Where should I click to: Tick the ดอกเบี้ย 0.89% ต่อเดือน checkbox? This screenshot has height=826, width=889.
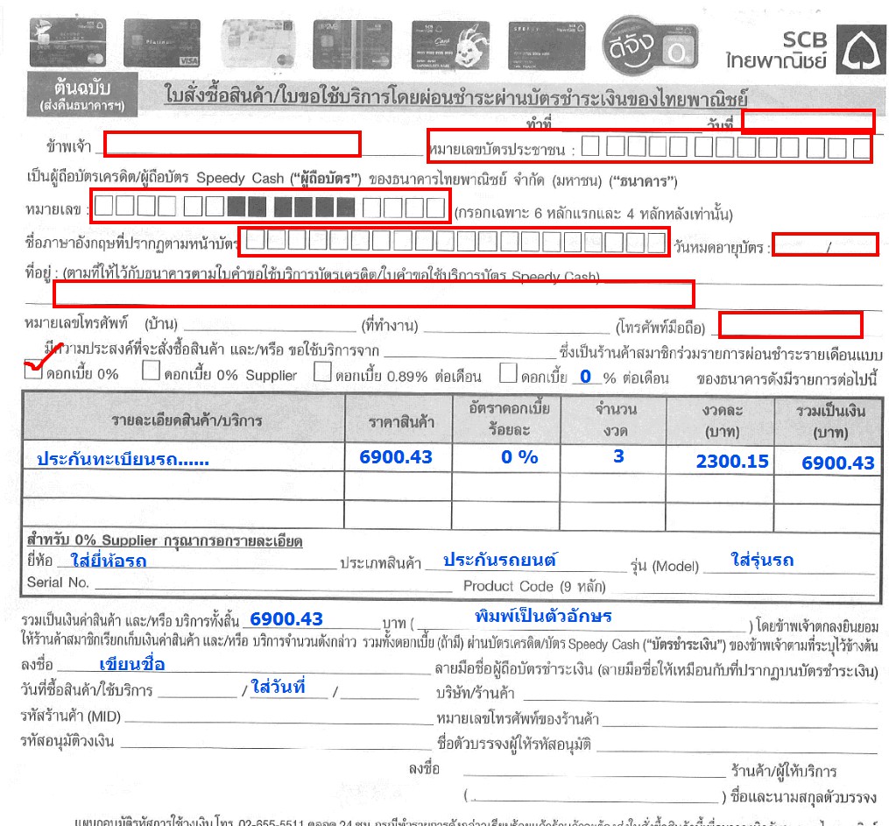click(x=322, y=372)
